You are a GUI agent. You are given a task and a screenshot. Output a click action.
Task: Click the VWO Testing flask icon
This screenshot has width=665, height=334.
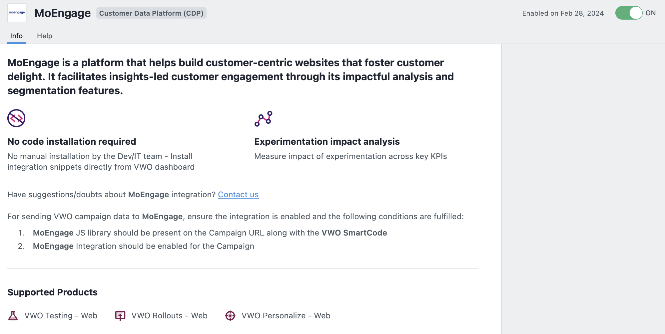coord(13,316)
